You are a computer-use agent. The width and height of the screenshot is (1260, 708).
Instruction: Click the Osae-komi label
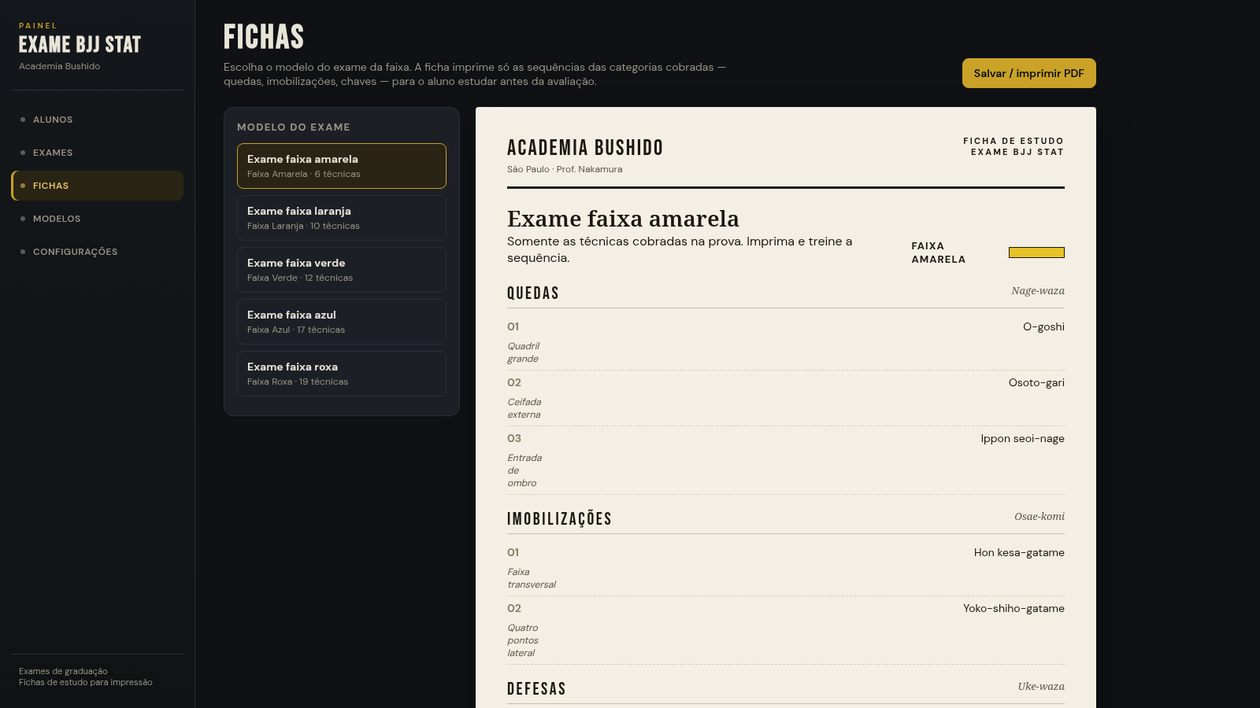coord(1039,517)
